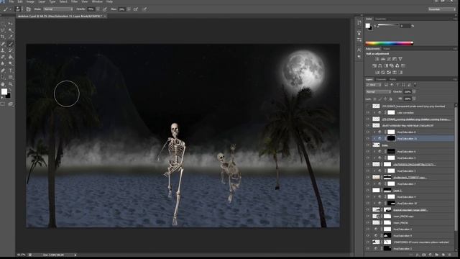Select the Horizontal Type tool
Image resolution: width=460 pixels, height=259 pixels.
[x=11, y=71]
